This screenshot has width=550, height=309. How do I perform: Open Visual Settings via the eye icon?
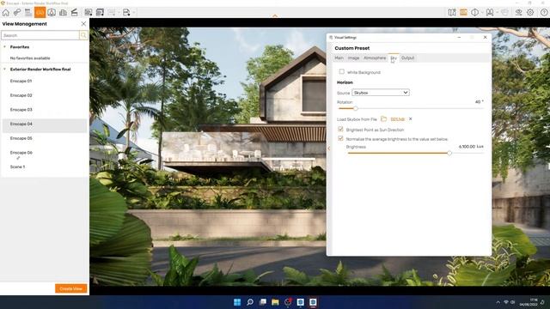518,13
